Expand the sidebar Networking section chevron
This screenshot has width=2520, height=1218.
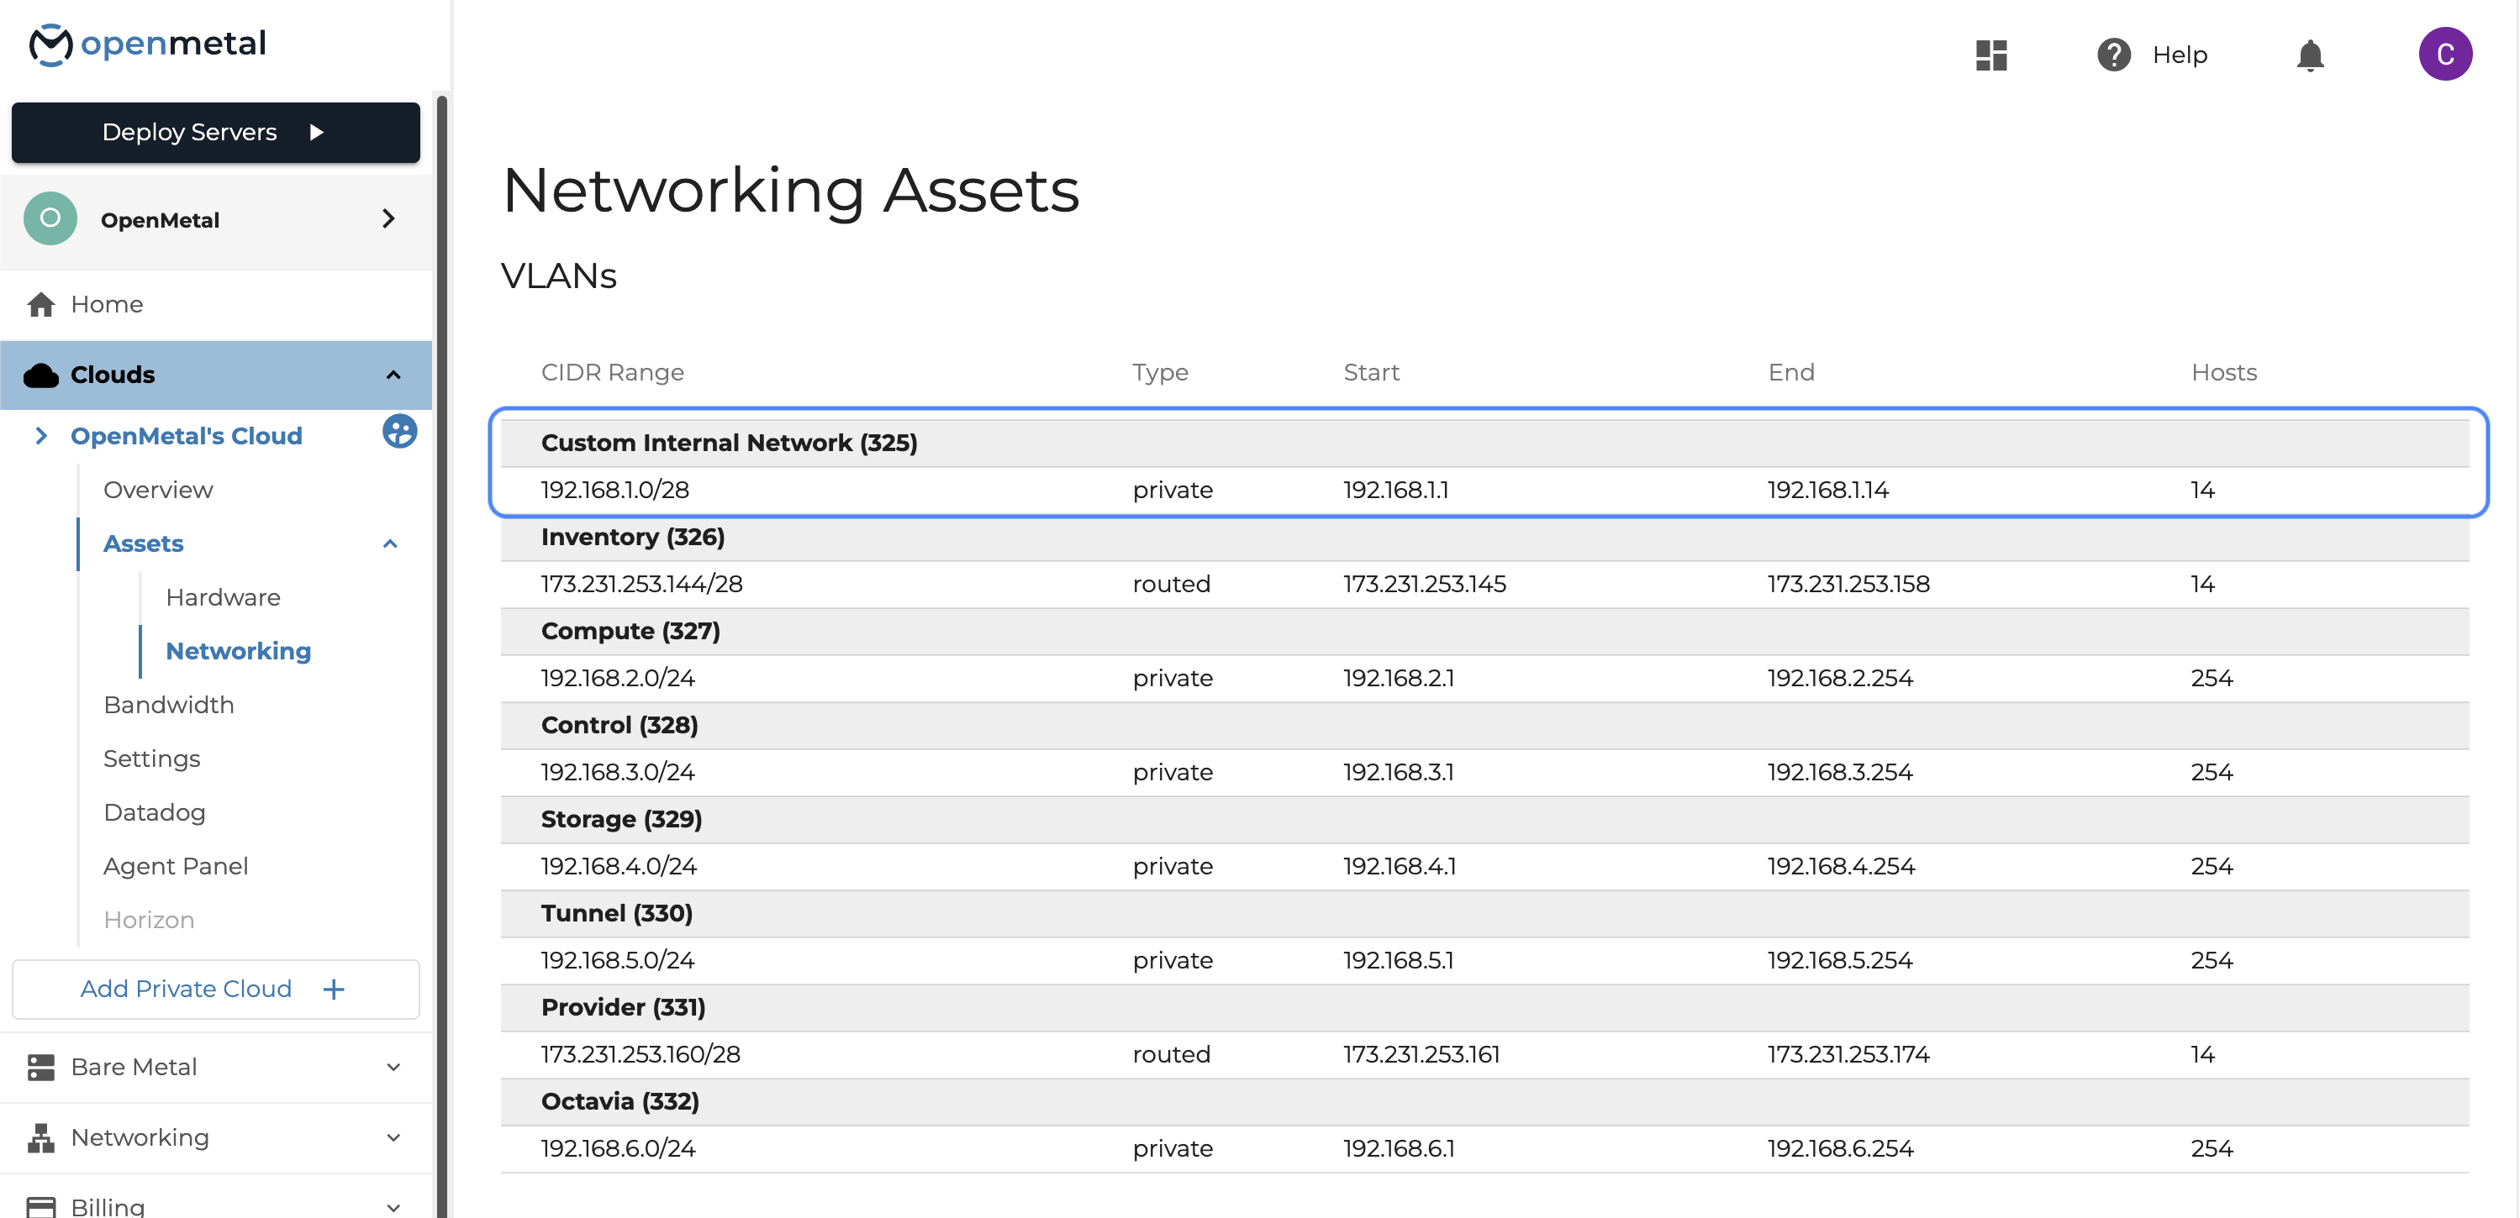(393, 1137)
